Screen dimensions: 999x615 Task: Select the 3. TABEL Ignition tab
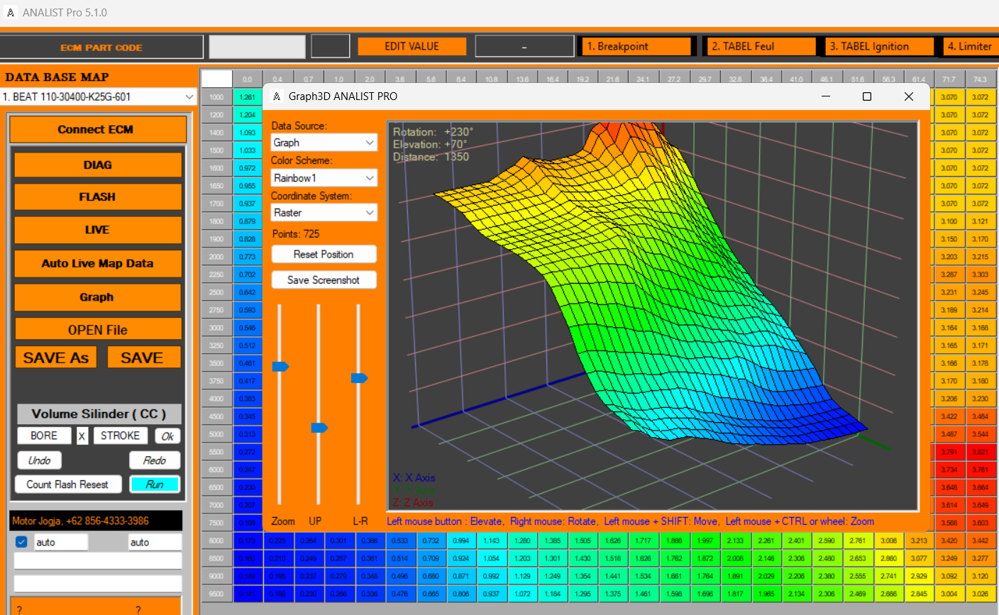880,46
